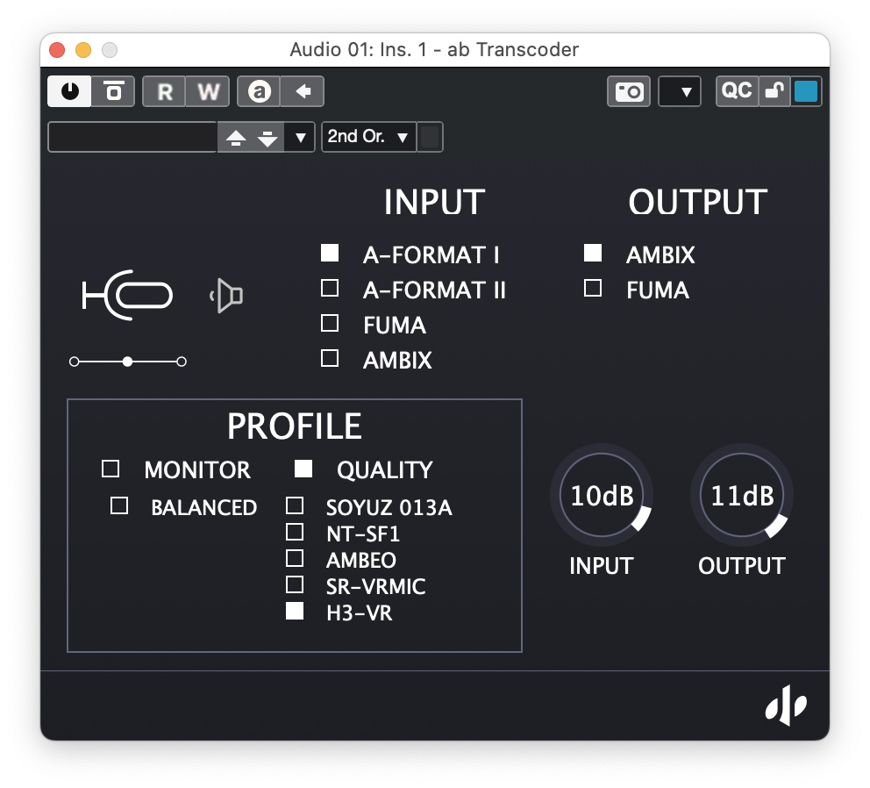The height and width of the screenshot is (788, 870).
Task: Click the window title 'Audio 01: Ins. 1 - ab Transcoder'
Action: [x=434, y=49]
